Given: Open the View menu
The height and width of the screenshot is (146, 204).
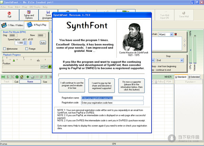Looking at the screenshot, I should [x=10, y=7].
